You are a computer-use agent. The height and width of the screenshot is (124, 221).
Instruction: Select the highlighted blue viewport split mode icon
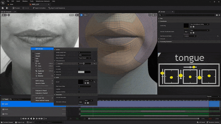pyautogui.click(x=81, y=15)
